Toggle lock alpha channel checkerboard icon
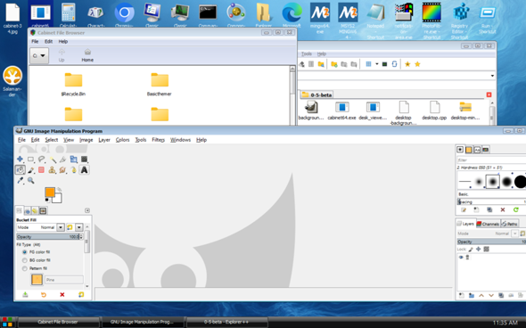Viewport: 526px width, 328px height. pyautogui.click(x=487, y=250)
